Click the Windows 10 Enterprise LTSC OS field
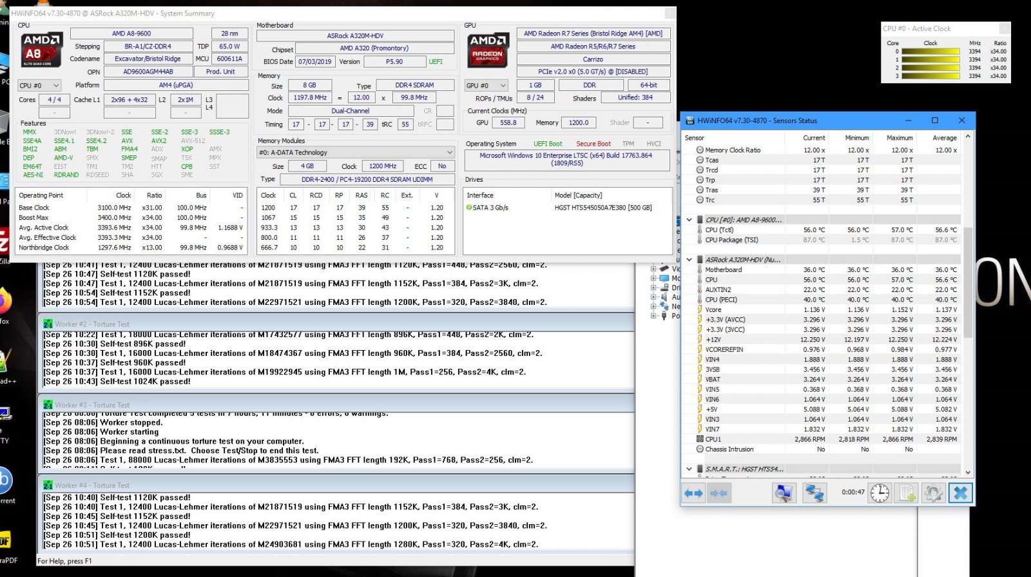The width and height of the screenshot is (1031, 577). [x=567, y=159]
